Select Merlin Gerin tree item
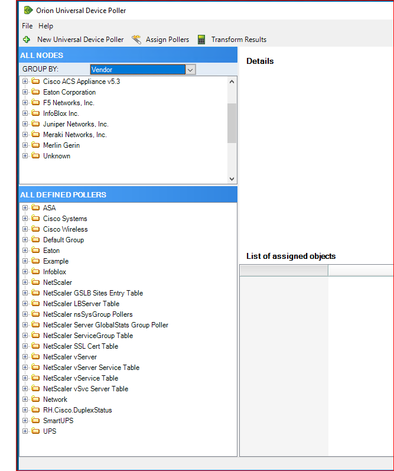 pos(61,145)
